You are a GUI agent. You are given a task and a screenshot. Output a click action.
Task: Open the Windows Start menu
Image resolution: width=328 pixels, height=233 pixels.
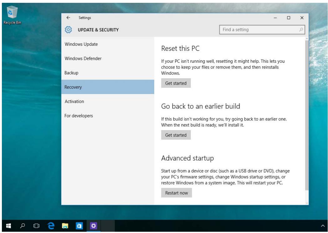click(x=7, y=225)
